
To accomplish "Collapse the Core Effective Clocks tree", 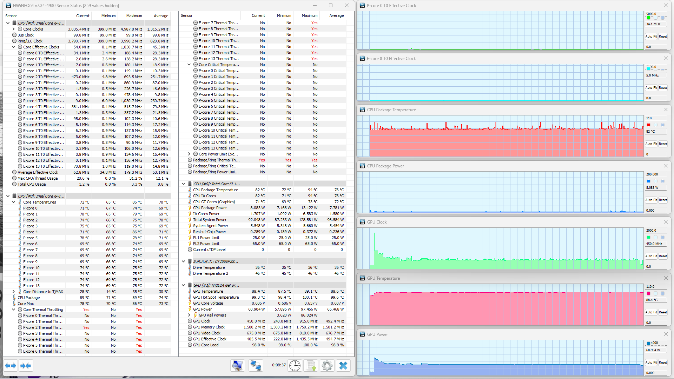I will click(14, 47).
